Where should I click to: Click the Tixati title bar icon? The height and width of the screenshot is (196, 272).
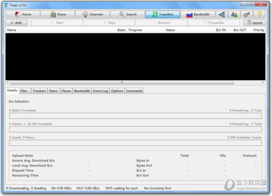click(6, 5)
